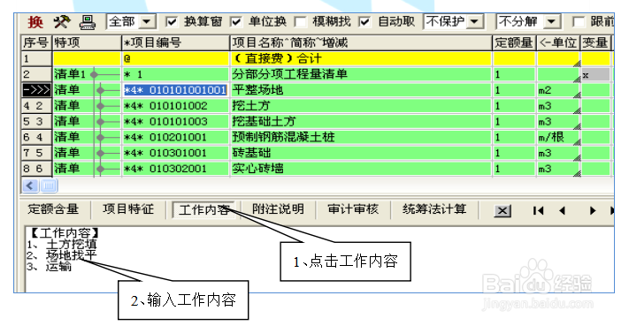This screenshot has width=629, height=326.
Task: Click project code 010201001 cell
Action: (175, 137)
